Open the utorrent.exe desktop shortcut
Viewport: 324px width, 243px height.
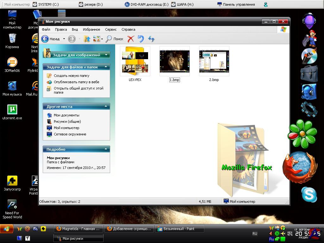click(x=12, y=110)
